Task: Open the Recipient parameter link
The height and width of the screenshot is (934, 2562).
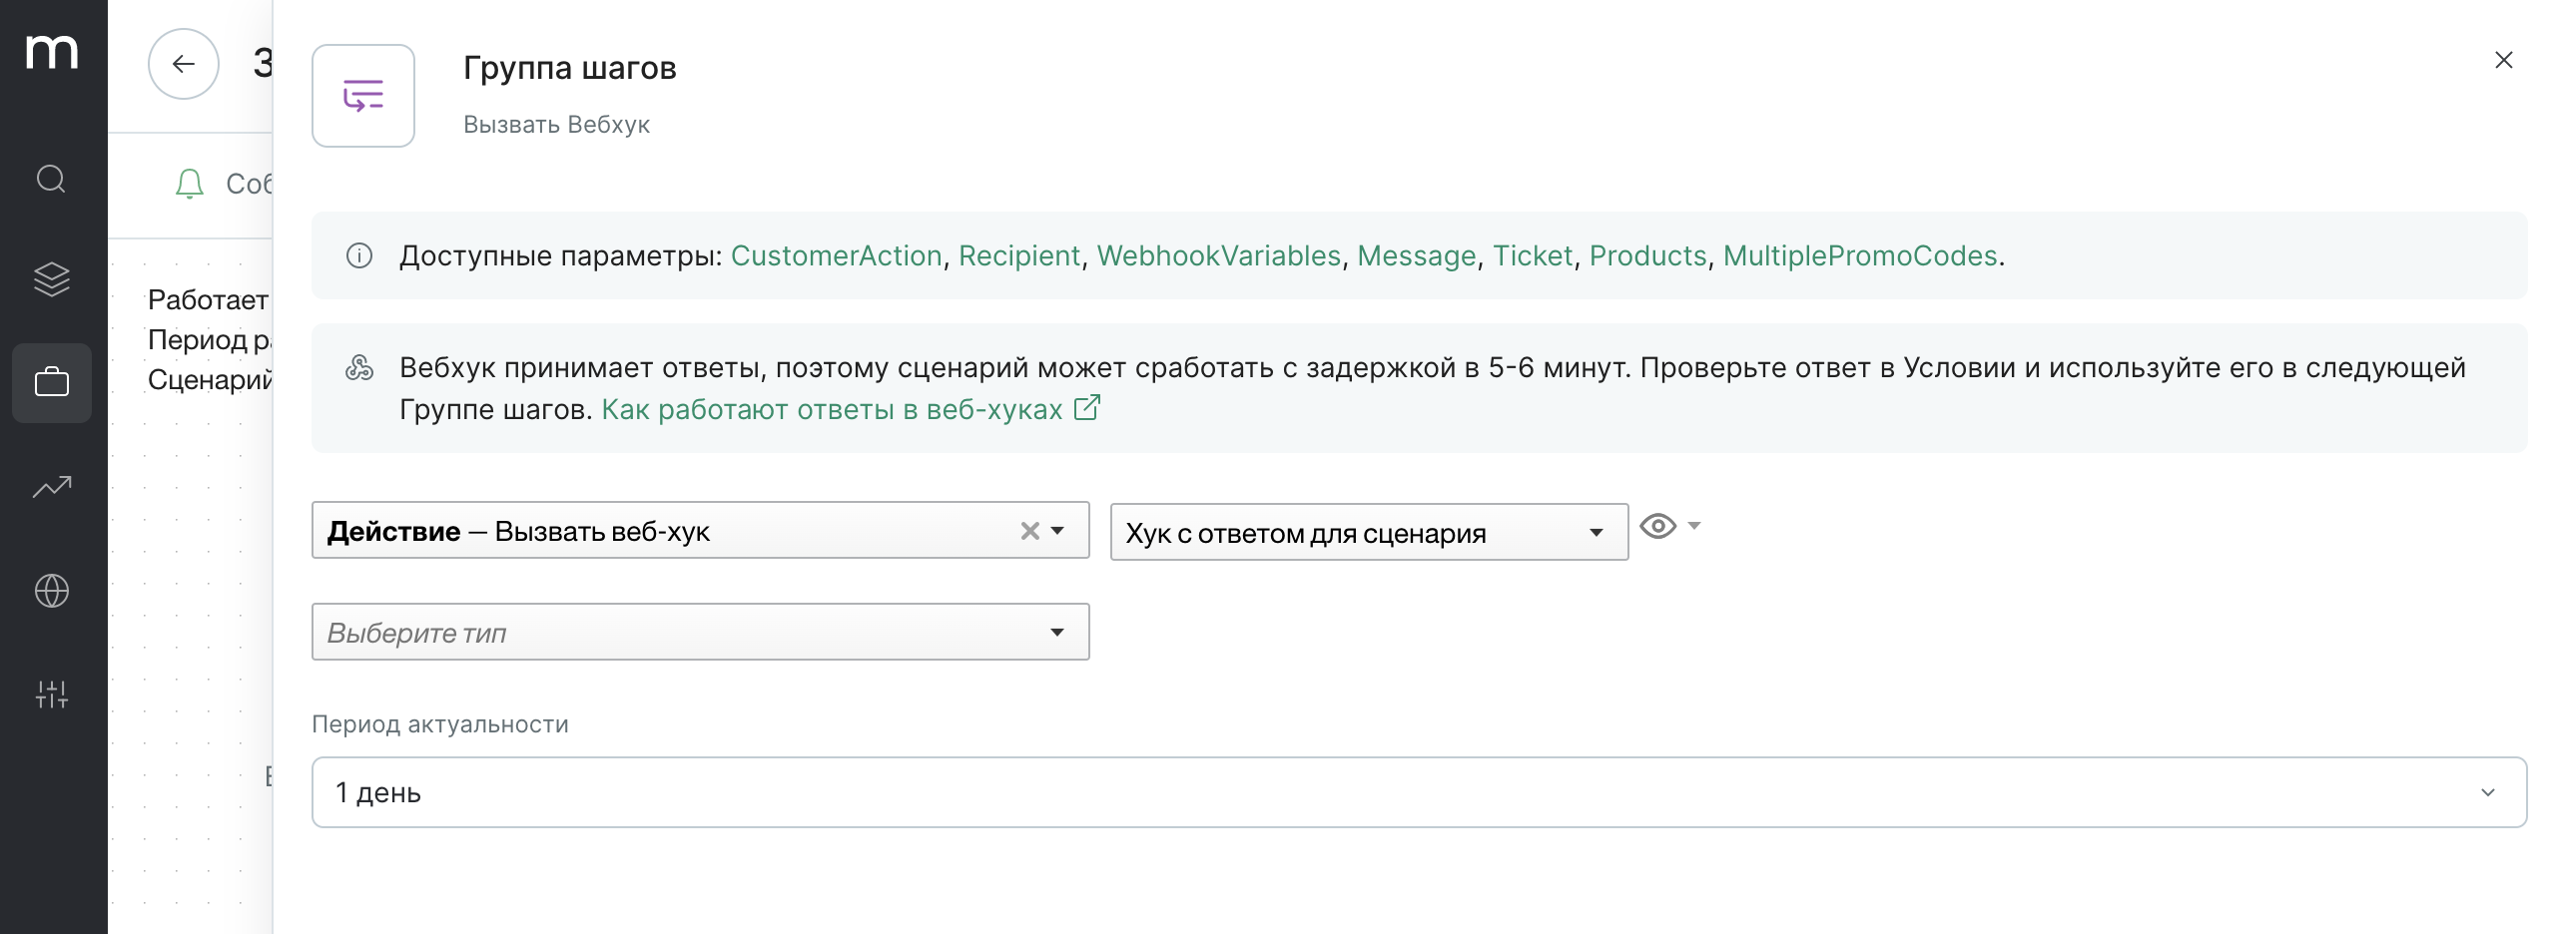Action: point(1019,256)
